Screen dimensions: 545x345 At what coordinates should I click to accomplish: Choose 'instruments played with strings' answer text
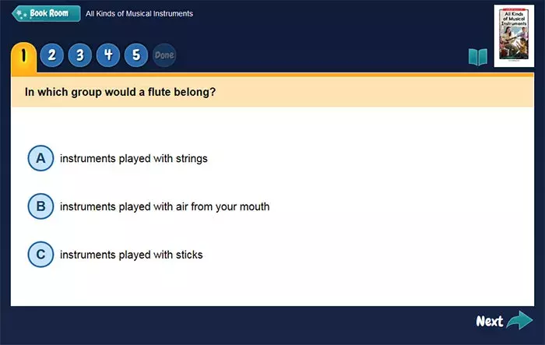(133, 159)
